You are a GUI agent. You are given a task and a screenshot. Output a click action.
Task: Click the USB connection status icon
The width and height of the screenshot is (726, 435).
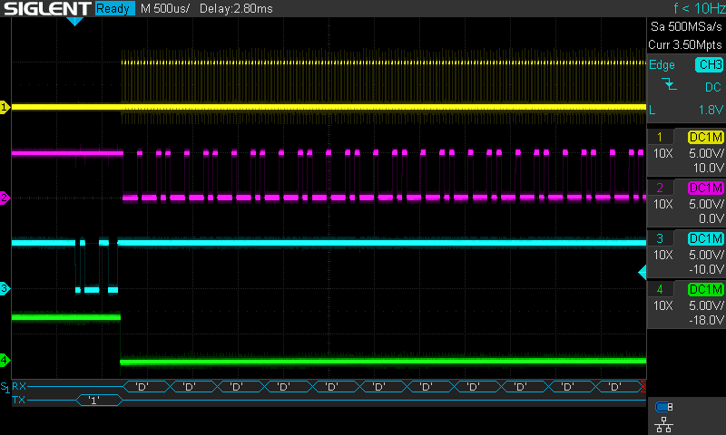[663, 406]
